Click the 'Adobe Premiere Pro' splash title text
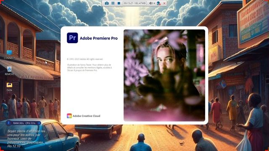Viewport: 269px width, 151px height. [x=99, y=38]
